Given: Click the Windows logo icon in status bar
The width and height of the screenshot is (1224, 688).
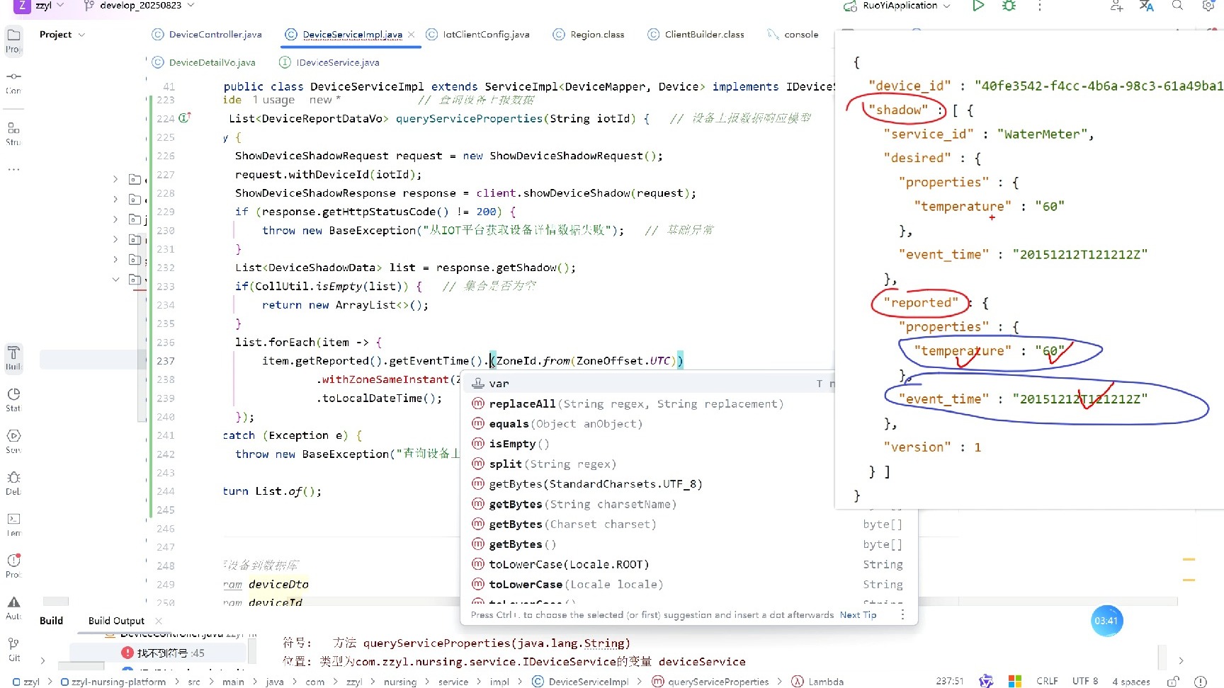Looking at the screenshot, I should (1015, 682).
